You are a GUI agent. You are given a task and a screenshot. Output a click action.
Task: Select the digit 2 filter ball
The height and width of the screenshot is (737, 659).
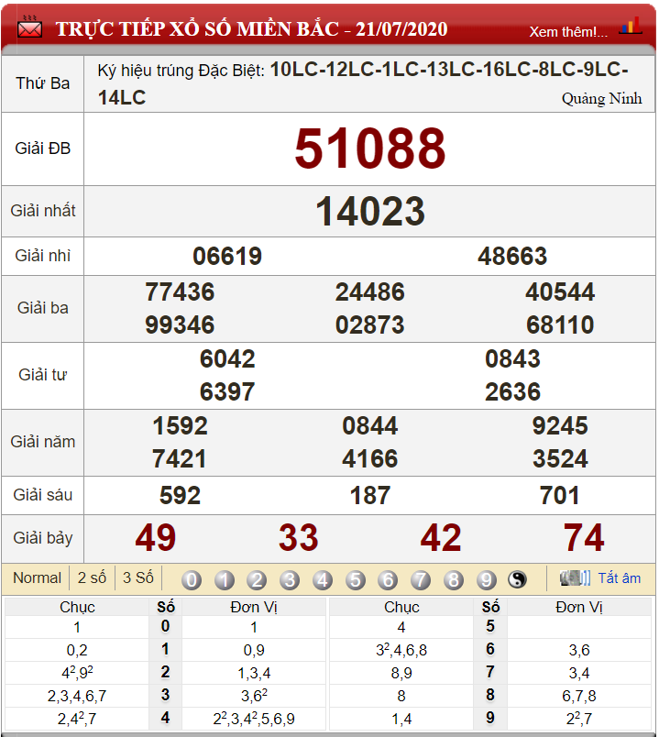257,579
